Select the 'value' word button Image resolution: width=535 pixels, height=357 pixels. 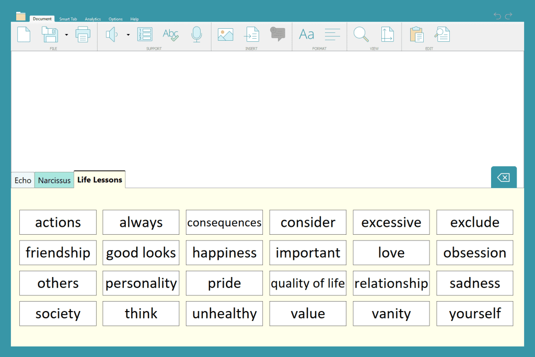coord(308,313)
